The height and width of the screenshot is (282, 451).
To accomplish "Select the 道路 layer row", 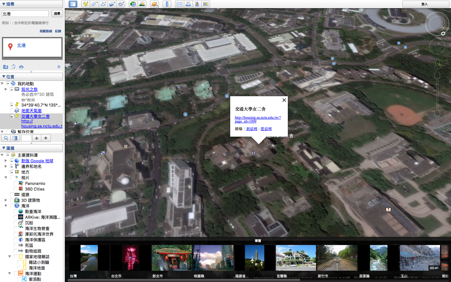I will pos(25,195).
